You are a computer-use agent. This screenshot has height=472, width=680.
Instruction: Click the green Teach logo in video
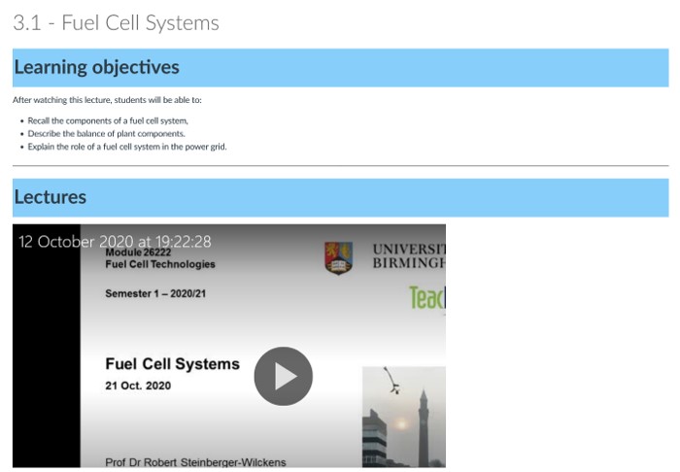click(427, 298)
